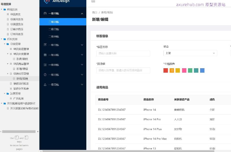Click the page icon next to 导流渠道管理
The width and height of the screenshot is (231, 152).
(11, 49)
